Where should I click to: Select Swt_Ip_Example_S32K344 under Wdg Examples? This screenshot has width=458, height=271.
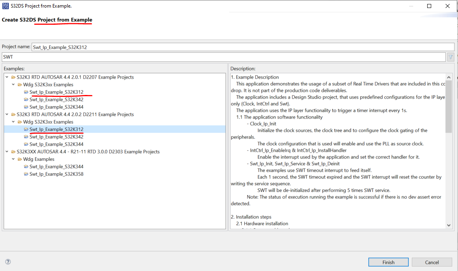pos(56,167)
